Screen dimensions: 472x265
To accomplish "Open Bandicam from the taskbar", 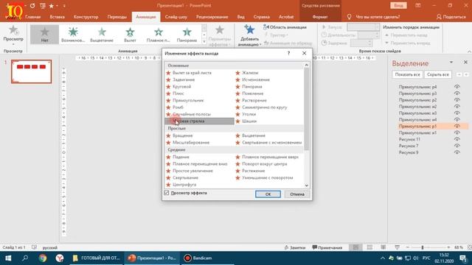I will pos(198,258).
